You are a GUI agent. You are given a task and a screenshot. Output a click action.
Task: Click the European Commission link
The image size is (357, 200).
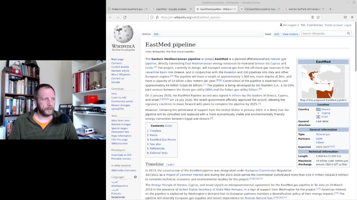[x=260, y=171]
